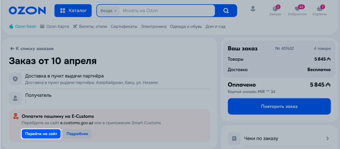Open Сертификаты menu item

click(x=124, y=27)
